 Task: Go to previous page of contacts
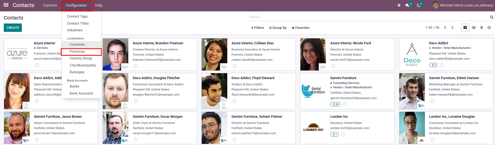(x=445, y=28)
